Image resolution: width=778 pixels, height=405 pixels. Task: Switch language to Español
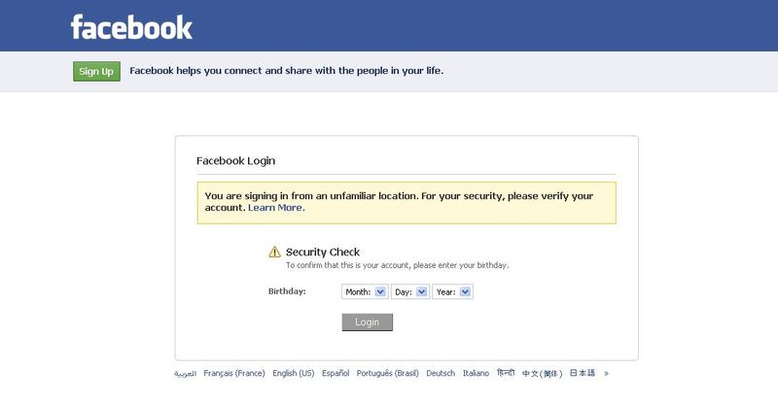336,373
